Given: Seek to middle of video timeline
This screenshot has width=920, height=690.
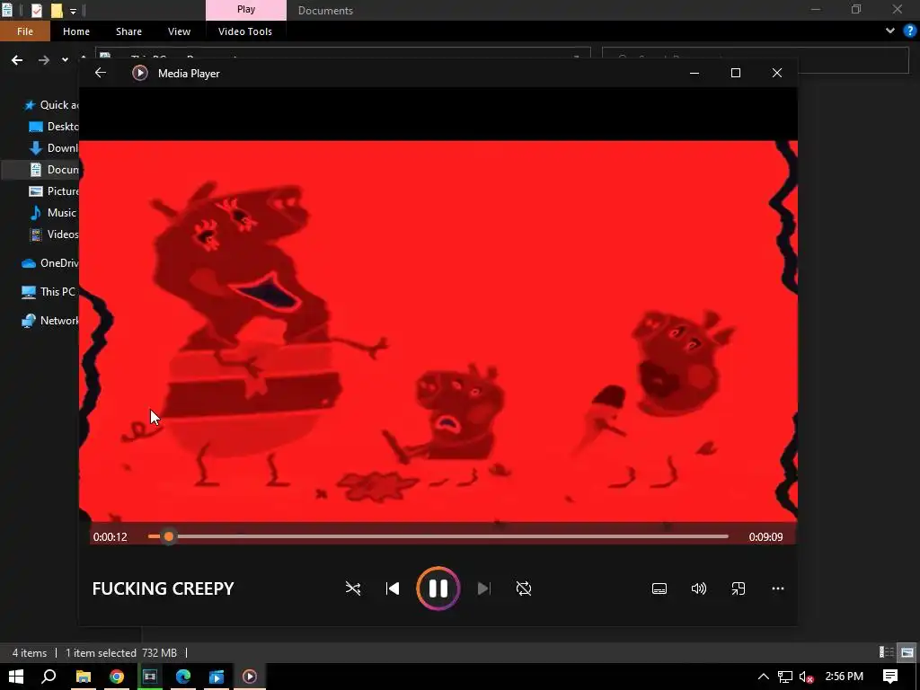Looking at the screenshot, I should pos(438,537).
